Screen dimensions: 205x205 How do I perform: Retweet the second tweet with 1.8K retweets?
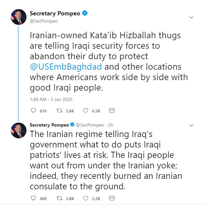click(x=60, y=198)
